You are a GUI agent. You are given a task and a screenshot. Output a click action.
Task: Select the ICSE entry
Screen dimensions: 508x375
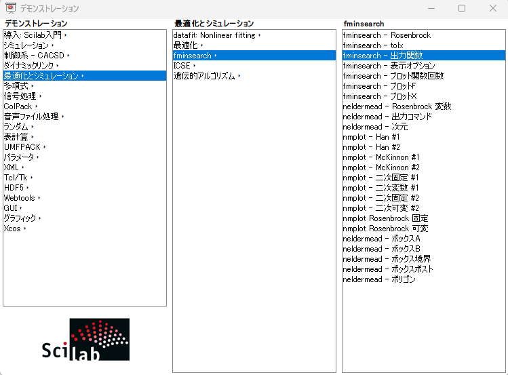point(182,66)
